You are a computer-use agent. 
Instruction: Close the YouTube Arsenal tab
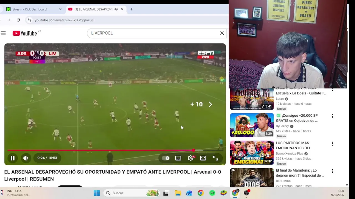(x=122, y=9)
